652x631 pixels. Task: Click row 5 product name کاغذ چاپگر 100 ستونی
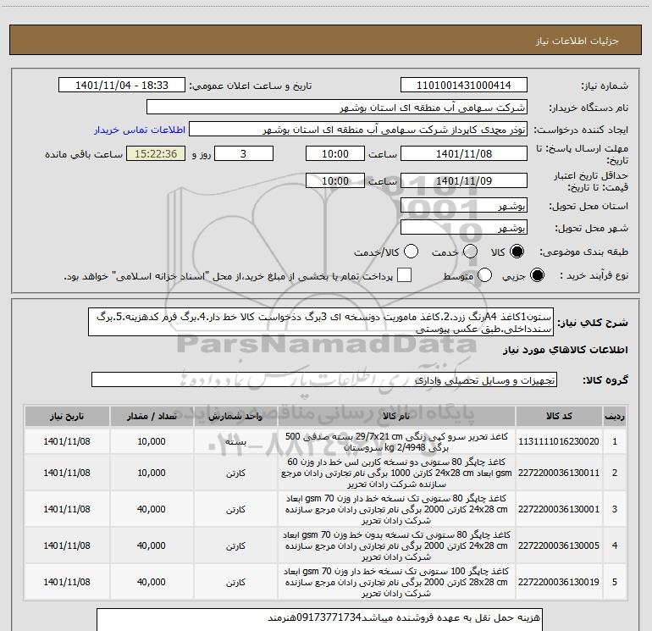point(396,582)
